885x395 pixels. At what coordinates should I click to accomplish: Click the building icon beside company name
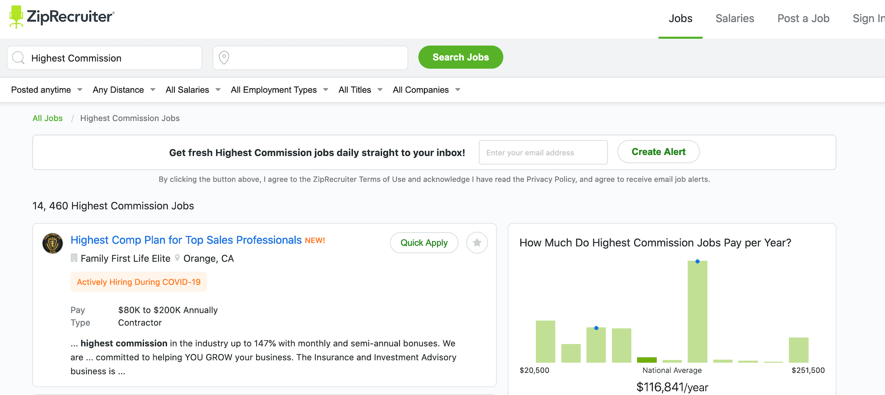74,258
